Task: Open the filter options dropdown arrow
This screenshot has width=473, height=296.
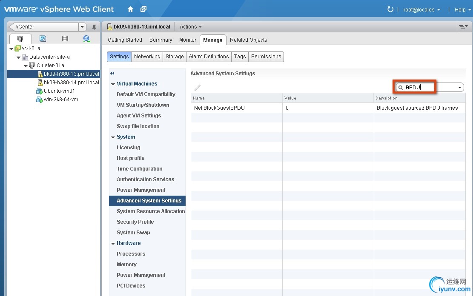Action: click(460, 88)
